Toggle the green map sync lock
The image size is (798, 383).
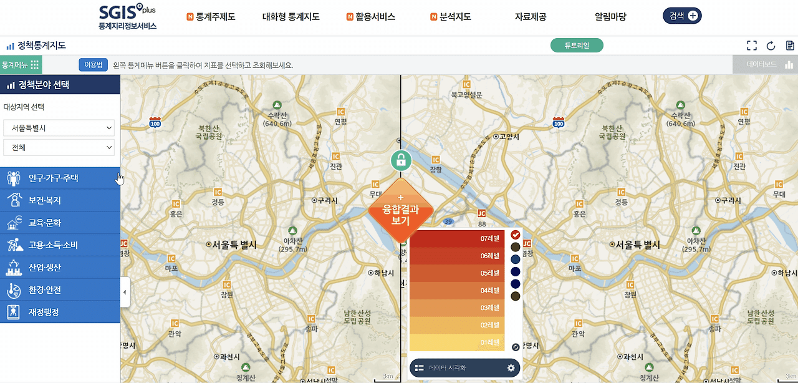tap(401, 160)
